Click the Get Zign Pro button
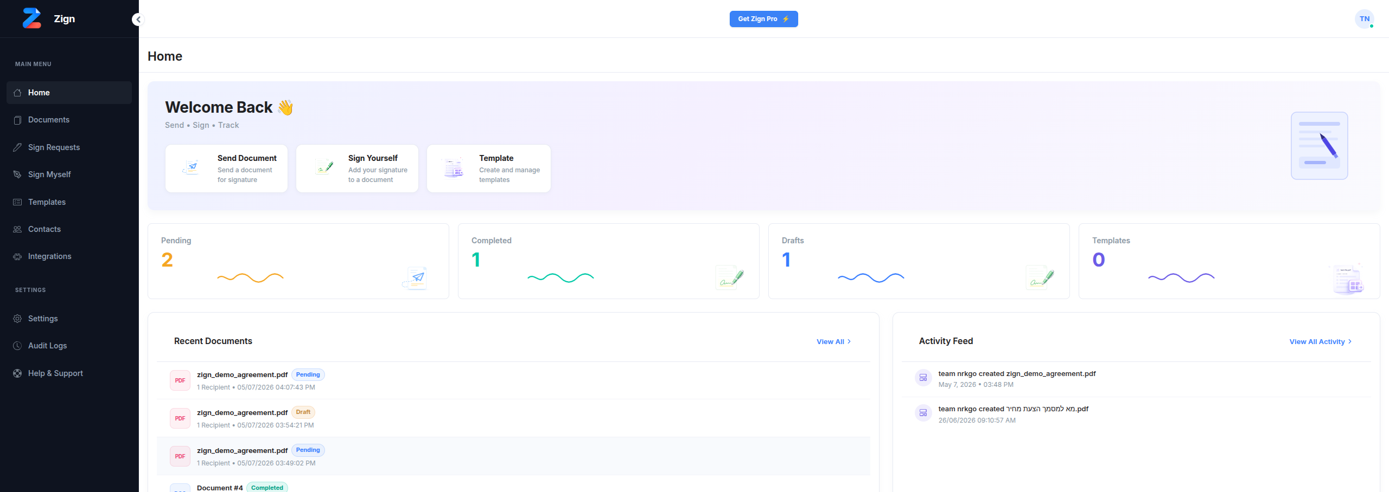 (x=763, y=19)
